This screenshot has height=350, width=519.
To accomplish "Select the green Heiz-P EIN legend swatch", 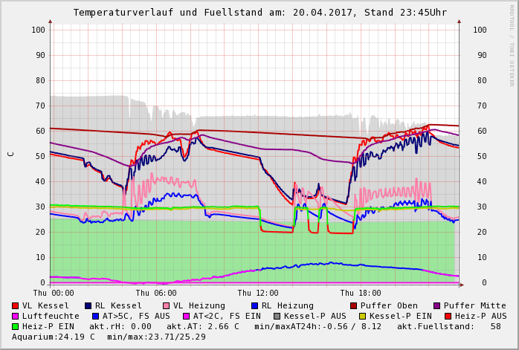I will [16, 326].
